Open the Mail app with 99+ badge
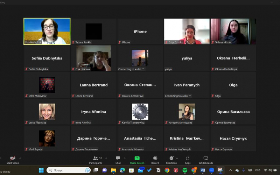280x175 pixels. coord(141,170)
